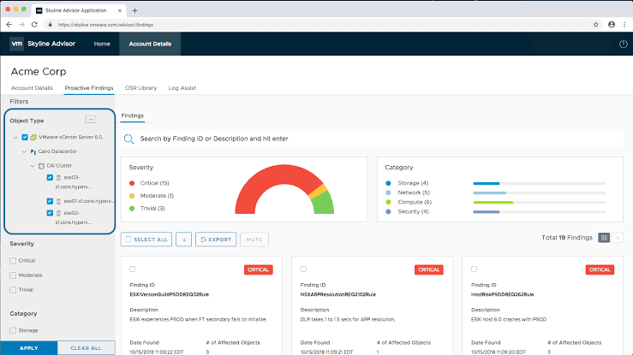The image size is (633, 355).
Task: Click the Security (4) category label
Action: pyautogui.click(x=413, y=211)
